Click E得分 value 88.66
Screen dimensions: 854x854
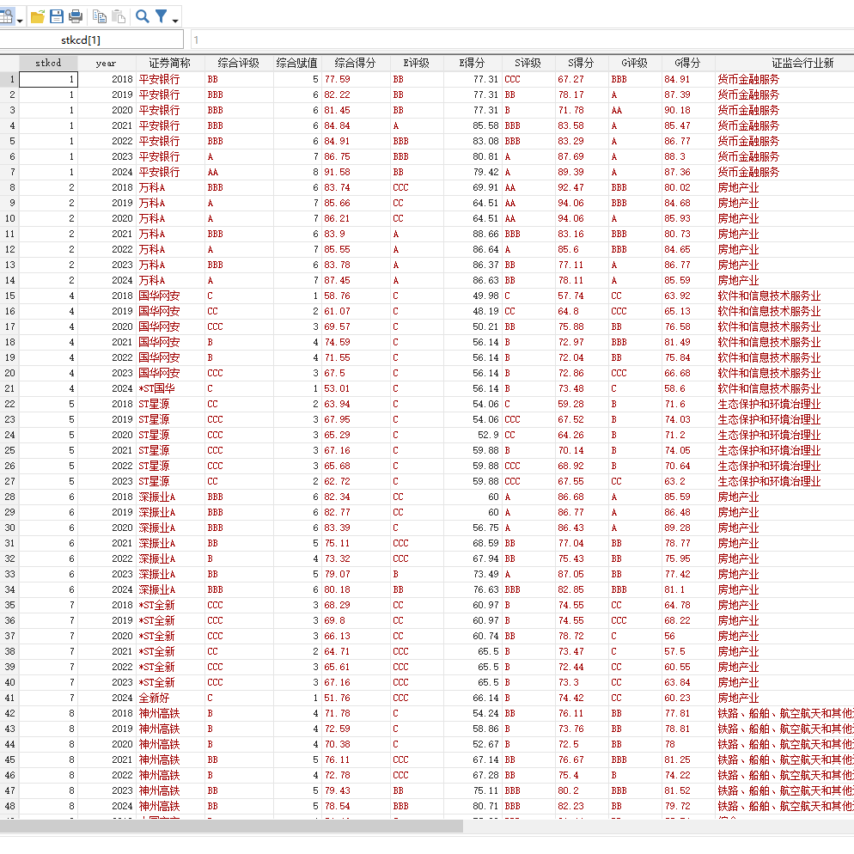pyautogui.click(x=485, y=235)
